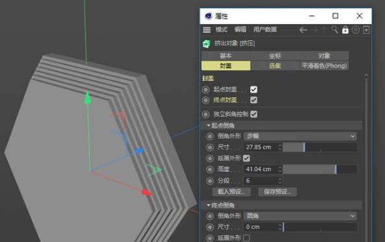Click animation dot beside 起点倒角 尺寸
This screenshot has height=242, width=385.
click(x=210, y=147)
